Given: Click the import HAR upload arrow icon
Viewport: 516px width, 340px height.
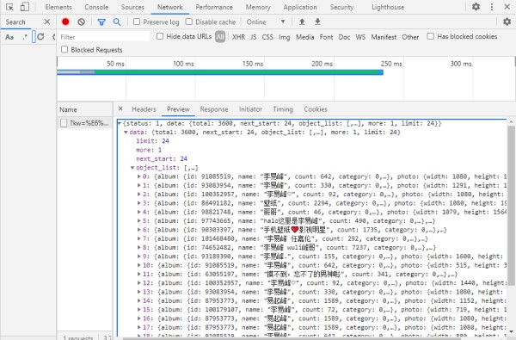Looking at the screenshot, I should [302, 22].
